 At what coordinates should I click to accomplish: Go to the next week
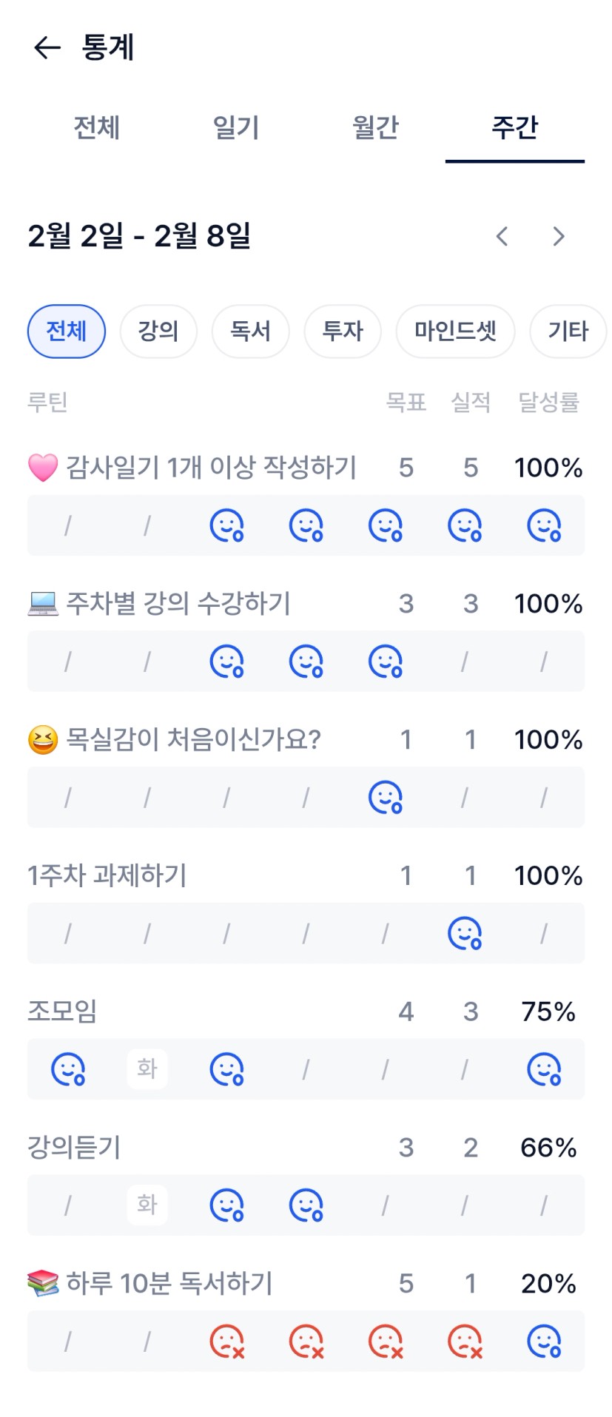(x=559, y=237)
